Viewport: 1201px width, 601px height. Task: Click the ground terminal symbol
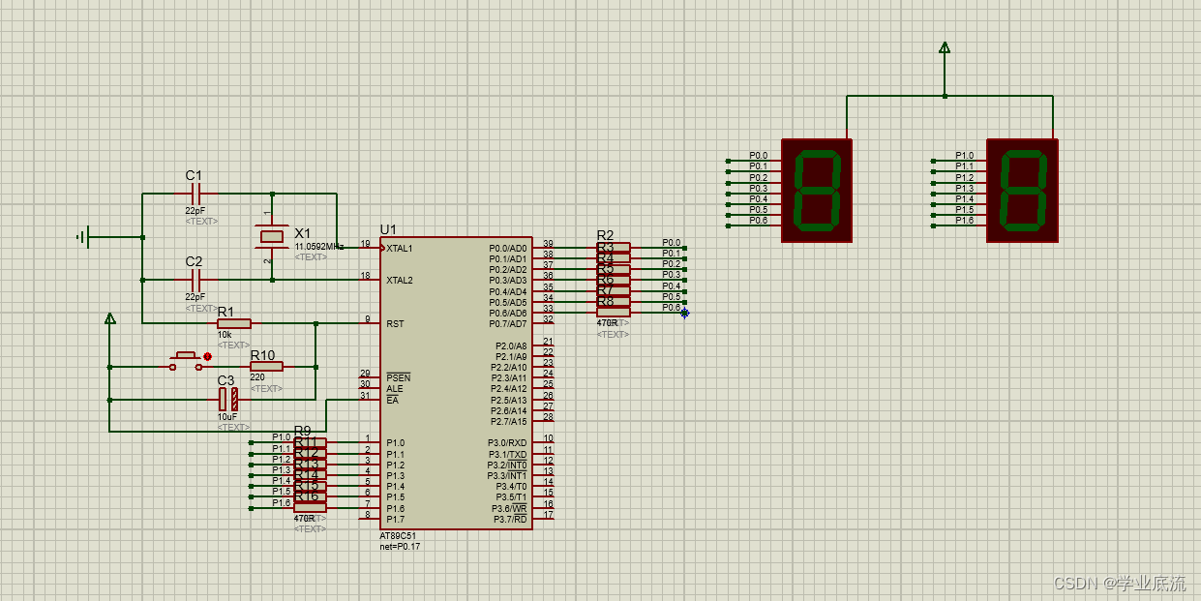click(83, 236)
